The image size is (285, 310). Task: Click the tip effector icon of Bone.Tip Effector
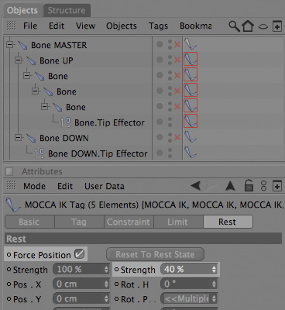click(66, 122)
